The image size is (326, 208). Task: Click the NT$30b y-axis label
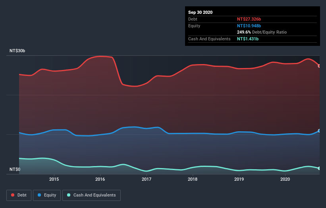point(17,51)
